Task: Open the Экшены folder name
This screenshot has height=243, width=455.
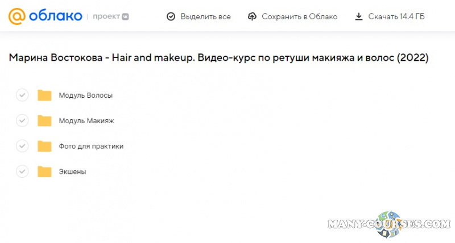Action: pos(72,172)
